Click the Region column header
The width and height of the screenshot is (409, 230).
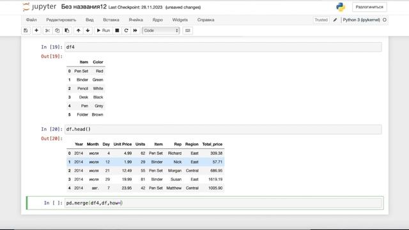point(192,144)
